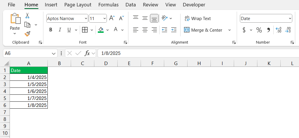The image size is (299, 138).
Task: Decrease font size with small A icon
Action: pos(121,18)
